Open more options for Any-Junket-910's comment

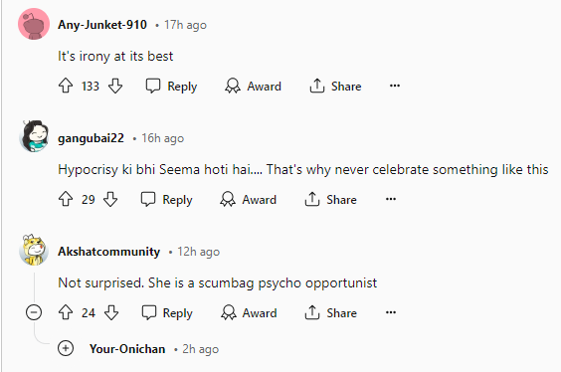click(395, 86)
